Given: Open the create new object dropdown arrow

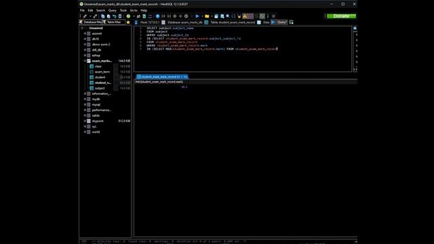Looking at the screenshot, I should pos(134,16).
